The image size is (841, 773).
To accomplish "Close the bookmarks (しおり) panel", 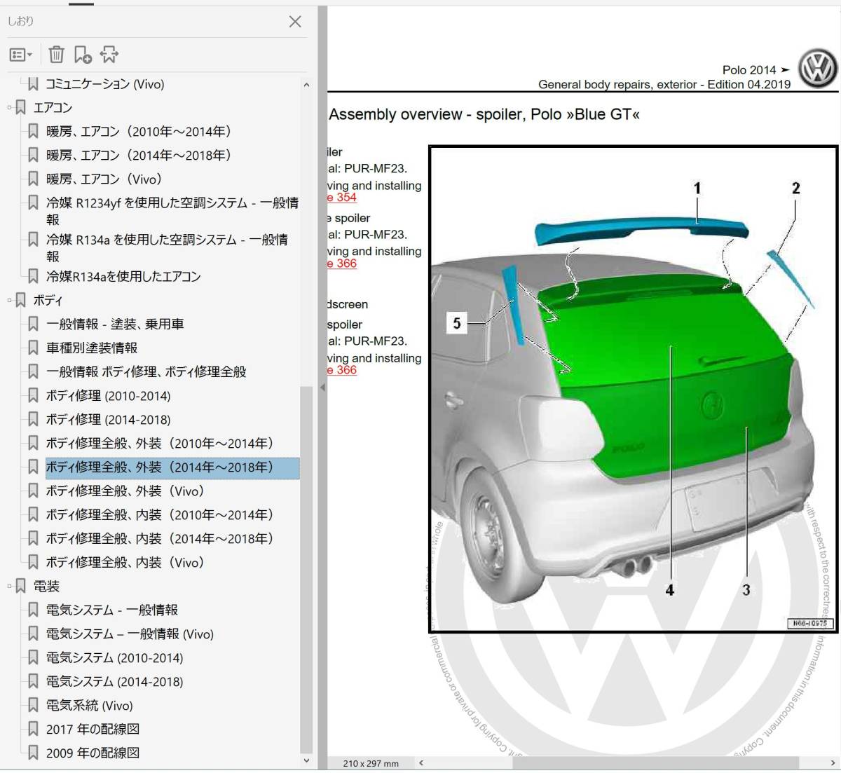I will pos(295,22).
